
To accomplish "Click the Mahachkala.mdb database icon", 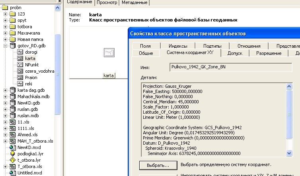I will [13, 97].
